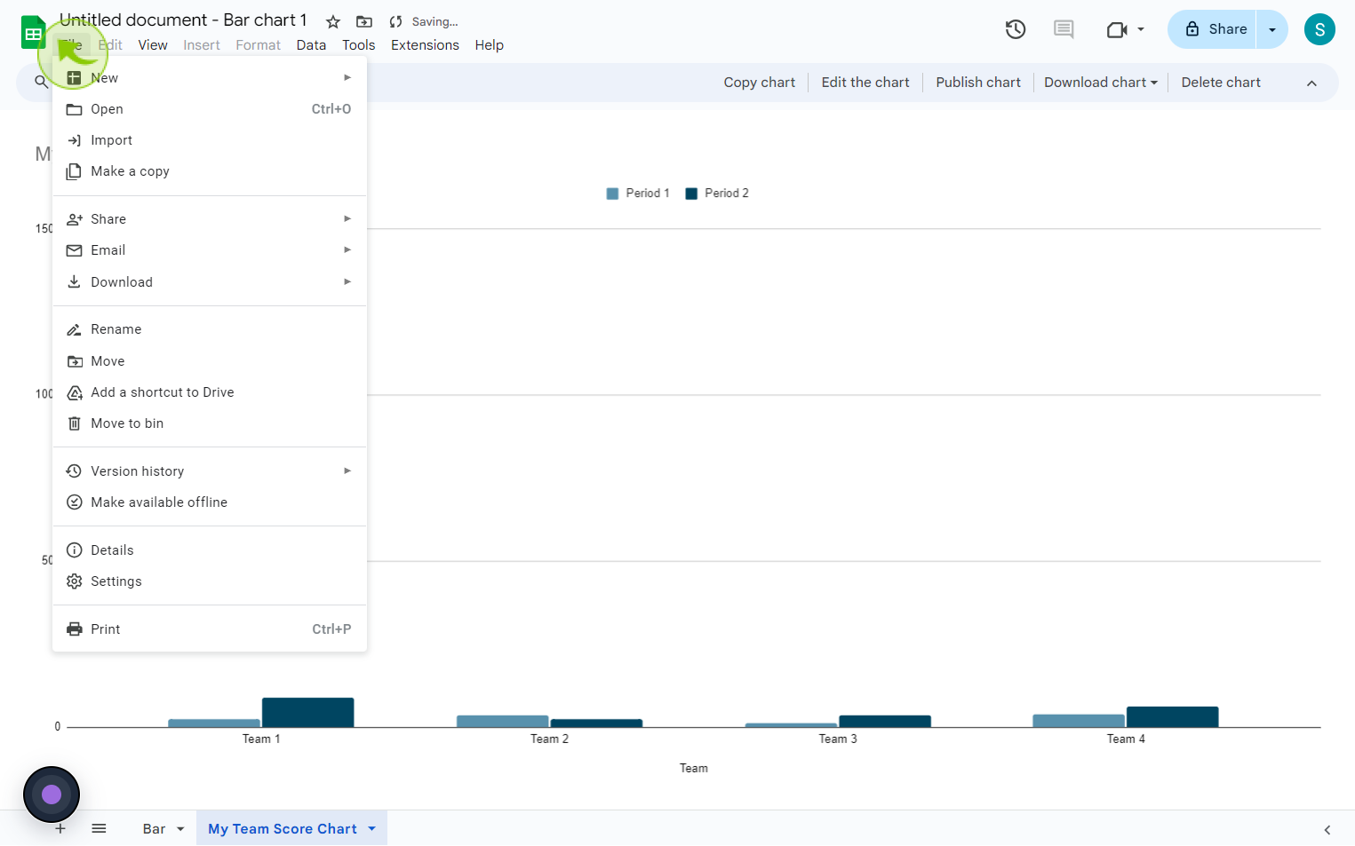Screen dimensions: 1355x846
Task: Open version history clock icon top right
Action: (1016, 29)
